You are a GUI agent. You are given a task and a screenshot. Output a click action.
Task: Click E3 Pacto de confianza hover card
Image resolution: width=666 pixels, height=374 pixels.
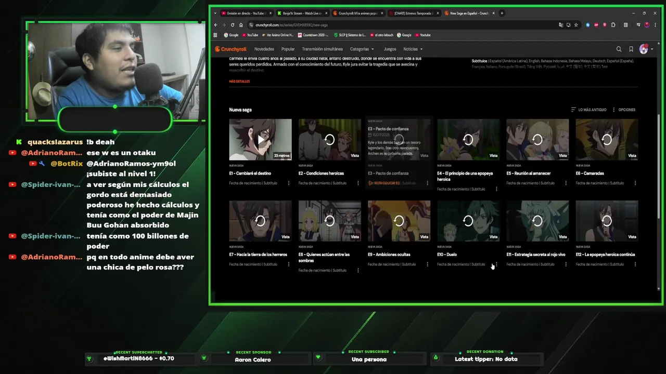point(399,153)
